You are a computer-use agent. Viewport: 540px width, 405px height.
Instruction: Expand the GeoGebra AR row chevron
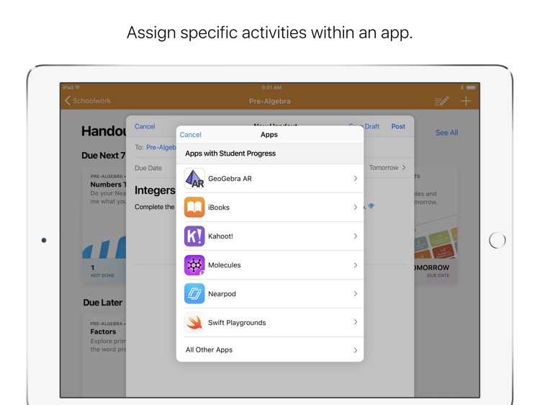pos(356,178)
